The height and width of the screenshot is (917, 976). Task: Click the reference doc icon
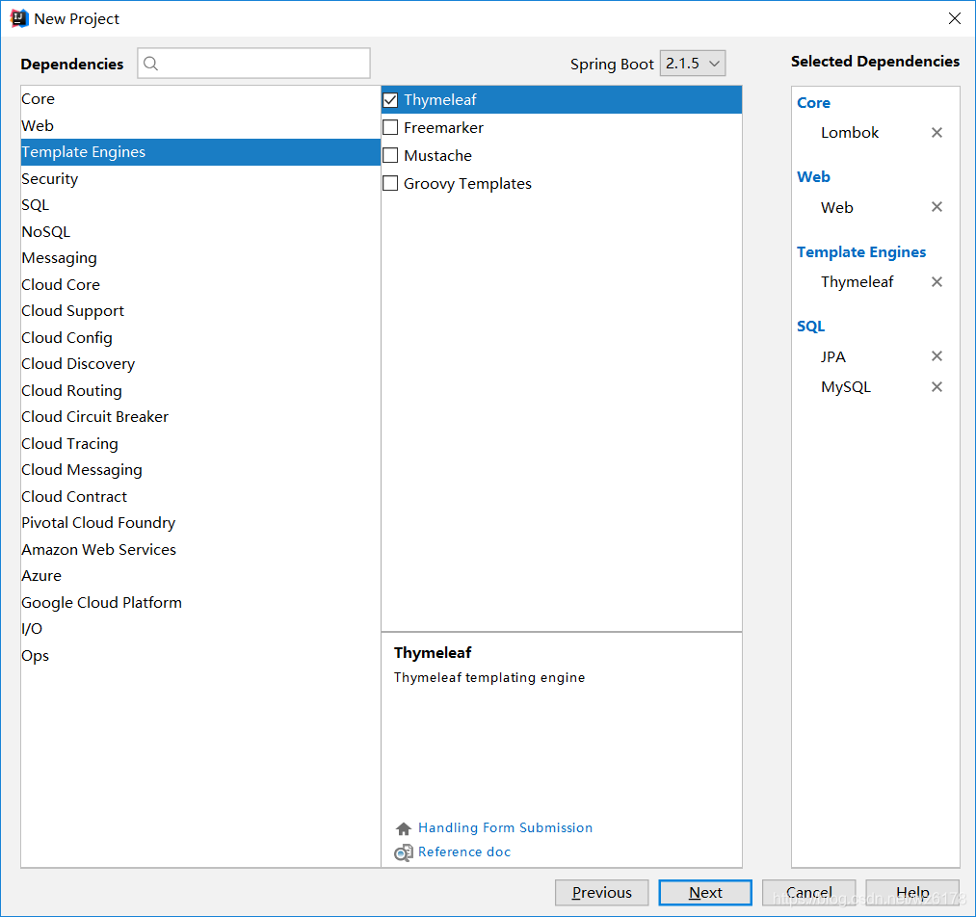[x=404, y=852]
